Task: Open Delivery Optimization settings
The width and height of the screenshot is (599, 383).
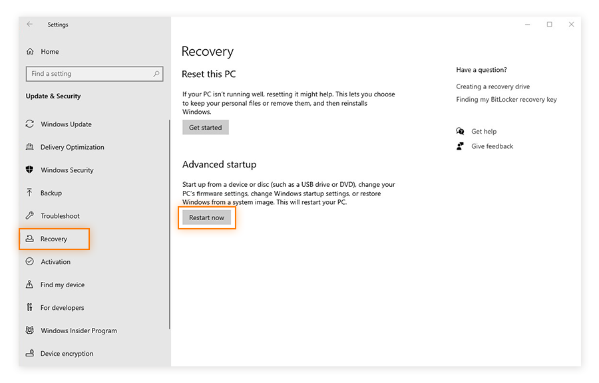Action: pyautogui.click(x=31, y=147)
